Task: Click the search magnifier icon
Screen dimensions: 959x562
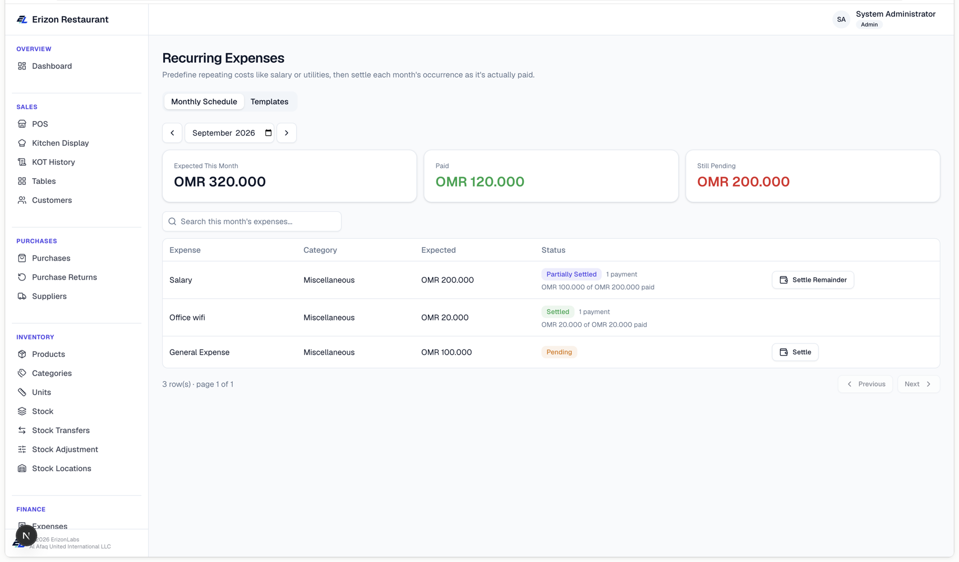Action: coord(172,222)
